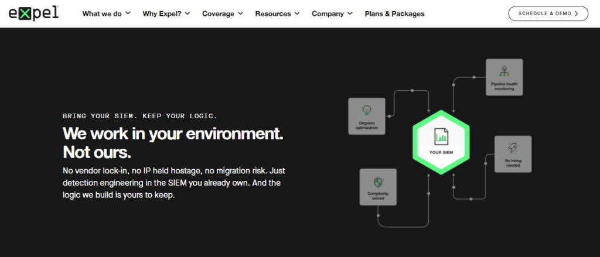Viewport: 600px width, 257px height.
Task: Click the Expel logo
Action: pyautogui.click(x=33, y=13)
